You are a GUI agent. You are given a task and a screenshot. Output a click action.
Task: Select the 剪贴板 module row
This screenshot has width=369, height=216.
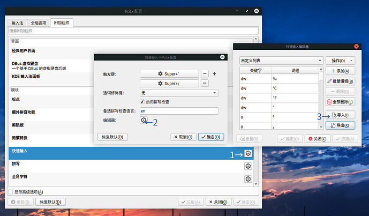click(131, 128)
